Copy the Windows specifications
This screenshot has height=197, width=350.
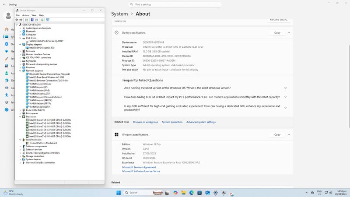click(277, 135)
